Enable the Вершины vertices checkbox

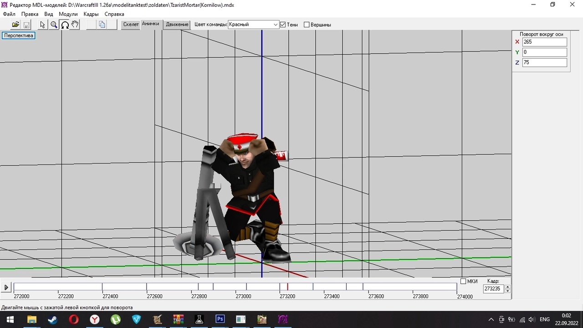[307, 25]
